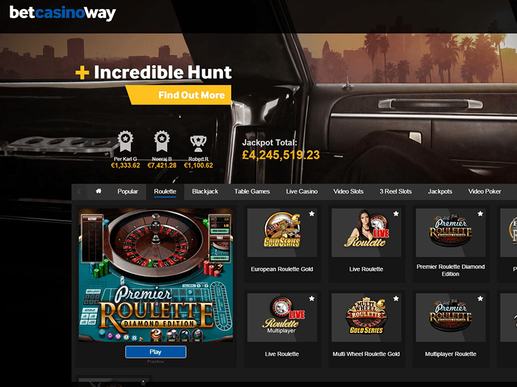Screen dimensions: 517x387
Task: Toggle favorite star on European Roulette Gold
Action: tap(311, 214)
